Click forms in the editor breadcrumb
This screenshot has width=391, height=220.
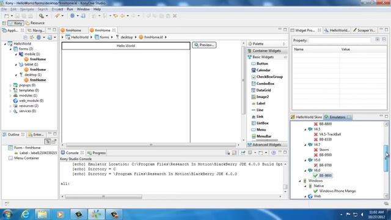pyautogui.click(x=102, y=37)
